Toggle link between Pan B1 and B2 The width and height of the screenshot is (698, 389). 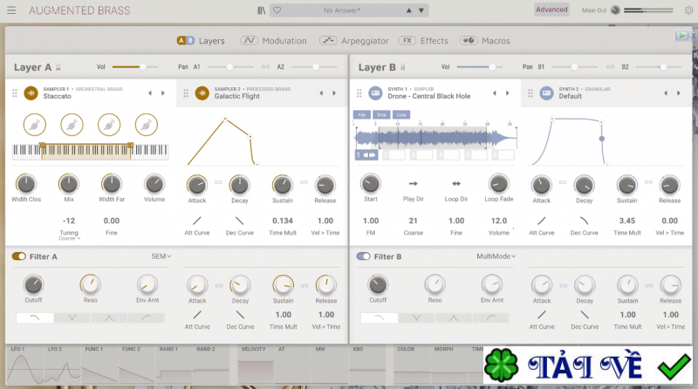[610, 67]
